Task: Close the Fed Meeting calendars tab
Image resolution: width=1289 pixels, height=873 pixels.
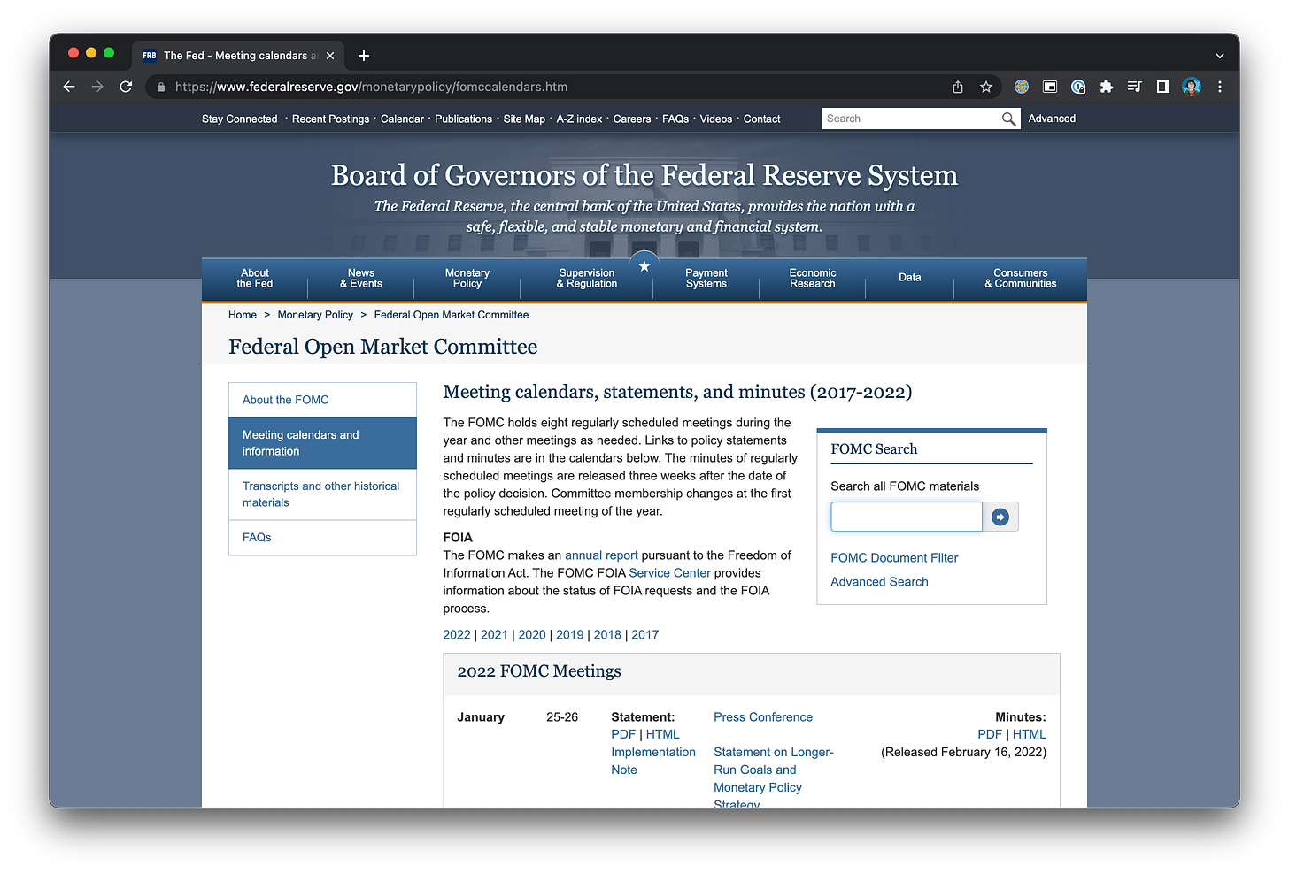Action: 330,56
